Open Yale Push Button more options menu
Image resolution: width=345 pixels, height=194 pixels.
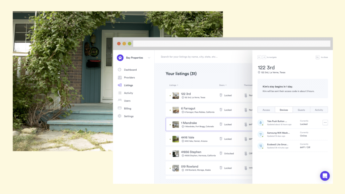pyautogui.click(x=325, y=122)
